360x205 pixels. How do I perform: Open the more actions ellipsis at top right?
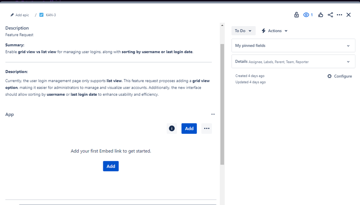tap(339, 15)
